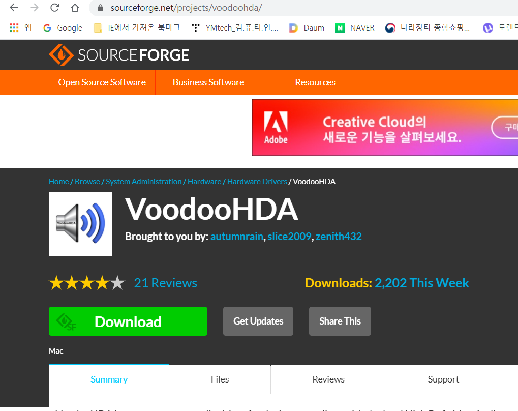Follow the Home breadcrumb link
518x411 pixels.
coord(59,182)
